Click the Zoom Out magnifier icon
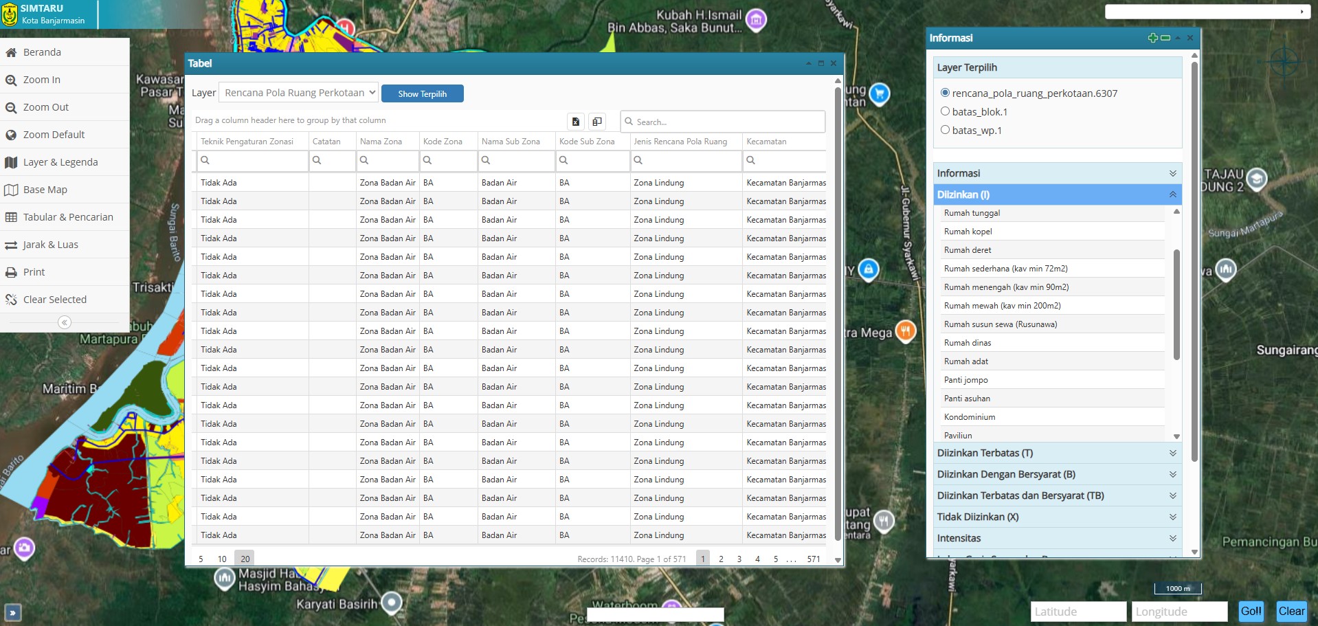Viewport: 1318px width, 626px height. coord(11,108)
